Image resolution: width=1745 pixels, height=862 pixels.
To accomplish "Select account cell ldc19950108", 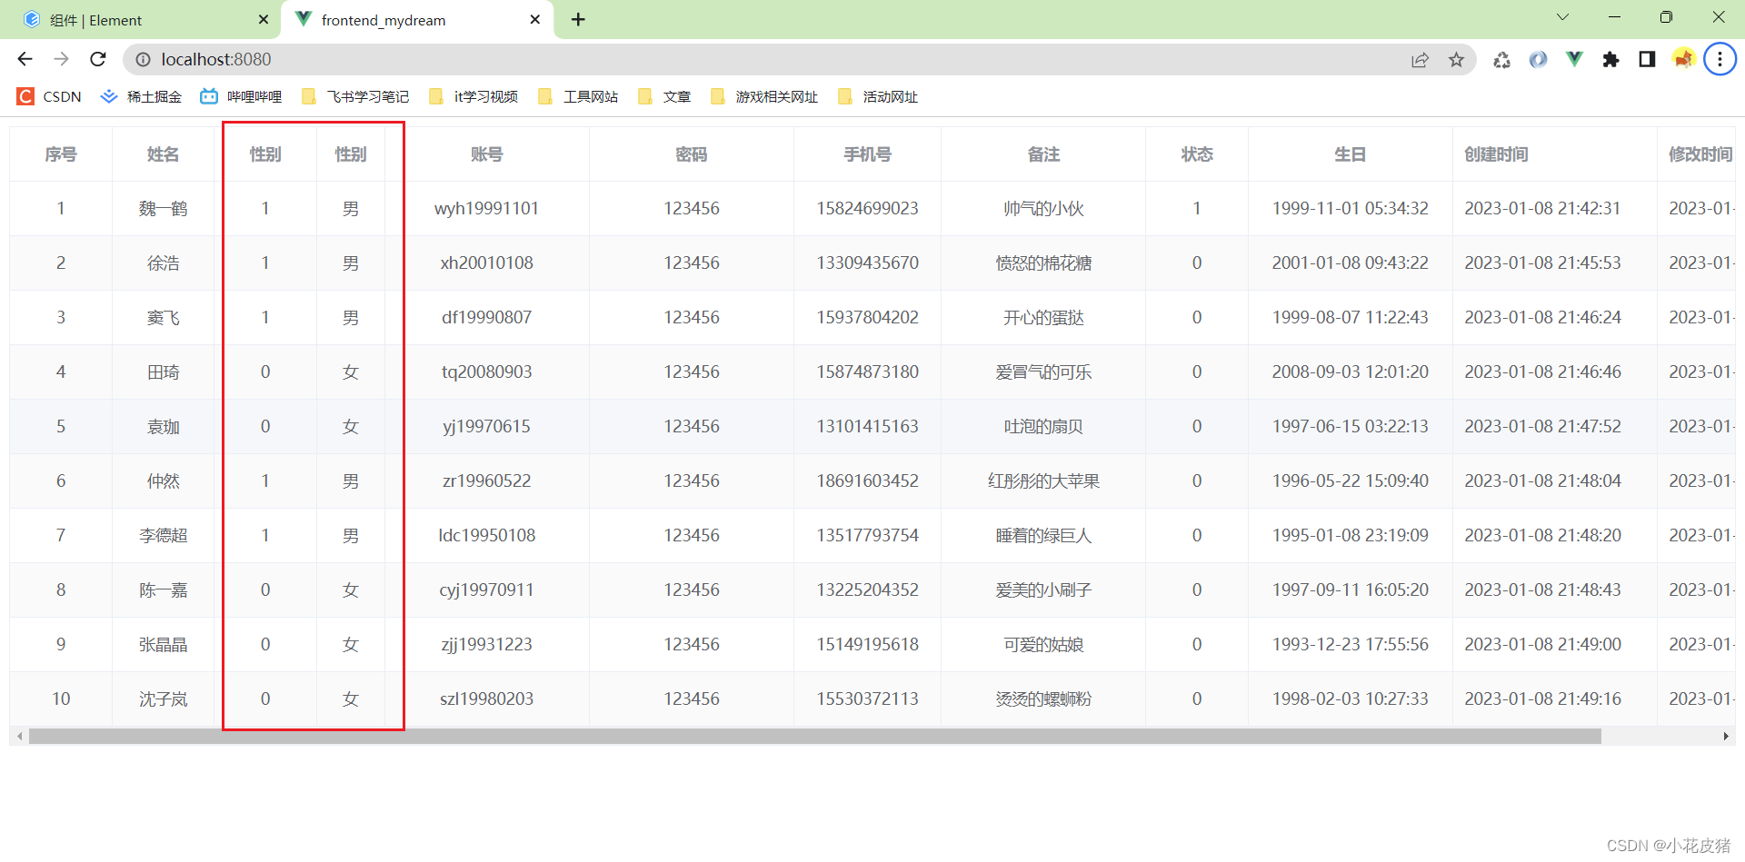I will click(x=487, y=536).
